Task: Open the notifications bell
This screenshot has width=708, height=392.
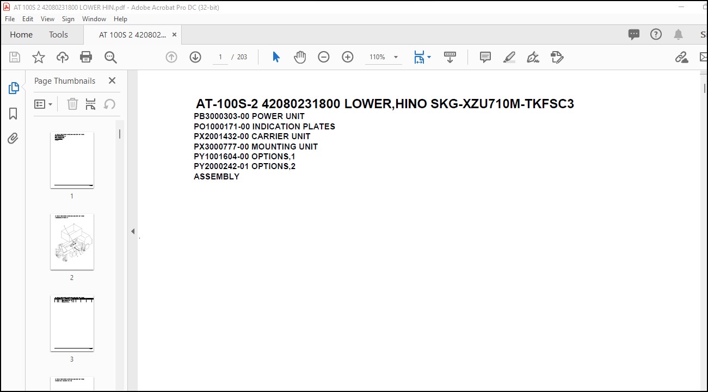Action: [678, 34]
